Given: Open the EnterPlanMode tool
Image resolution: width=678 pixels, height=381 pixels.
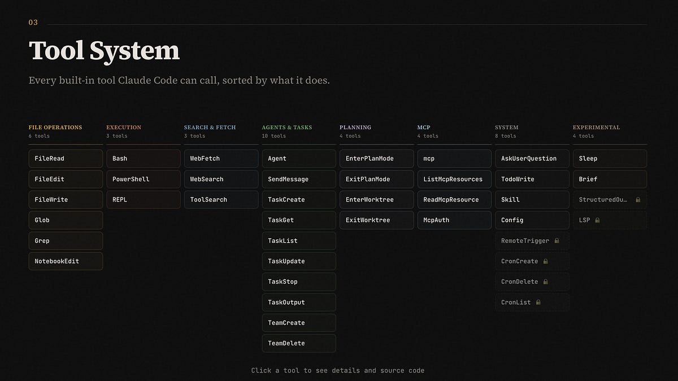Looking at the screenshot, I should (376, 159).
